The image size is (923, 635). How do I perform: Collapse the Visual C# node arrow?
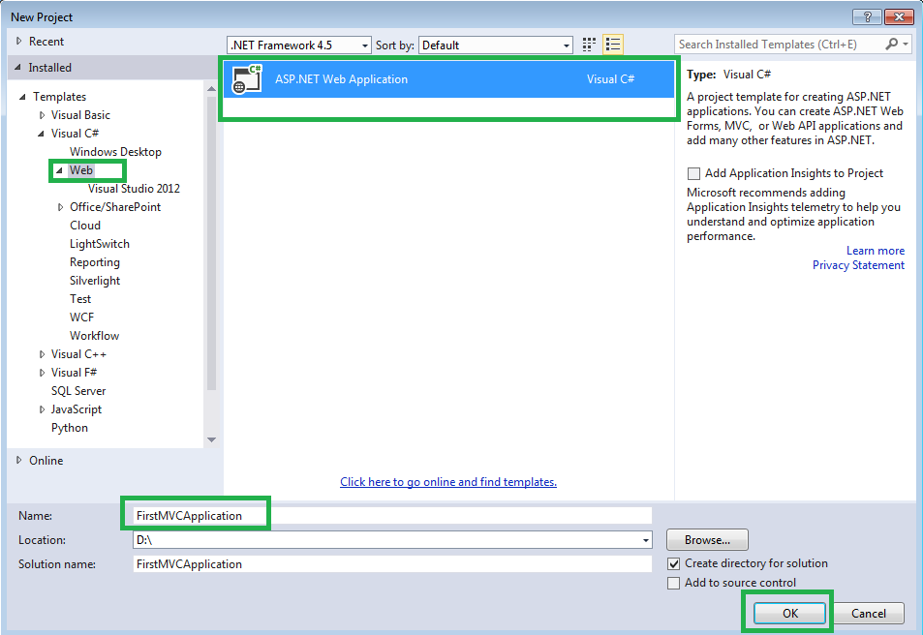42,134
